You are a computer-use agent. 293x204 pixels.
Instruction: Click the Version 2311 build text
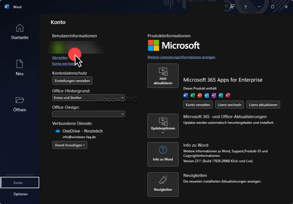(218, 161)
